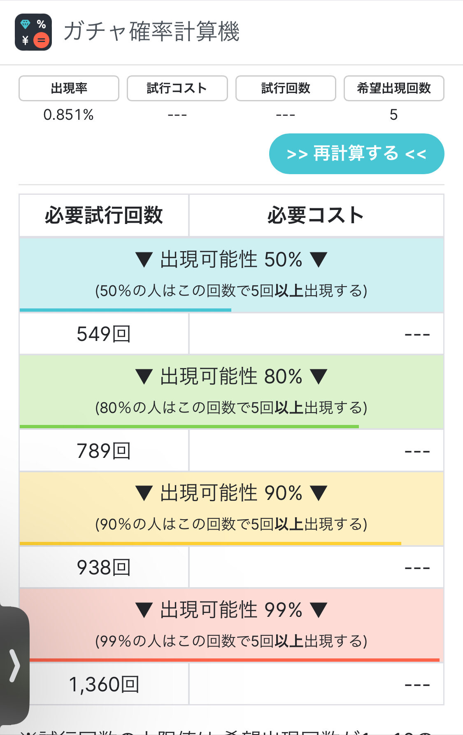Expand the 出現可能性 50% section header
Viewport: 463px width, 735px height.
[231, 260]
